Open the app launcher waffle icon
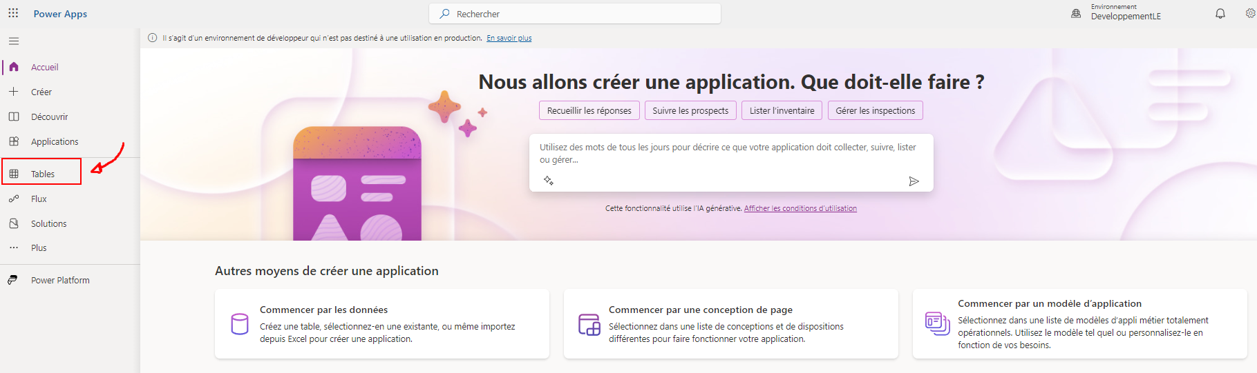The width and height of the screenshot is (1257, 373). (x=13, y=13)
